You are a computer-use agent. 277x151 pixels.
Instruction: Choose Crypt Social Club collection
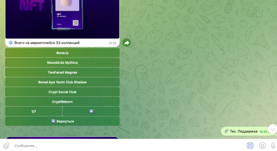(x=62, y=92)
